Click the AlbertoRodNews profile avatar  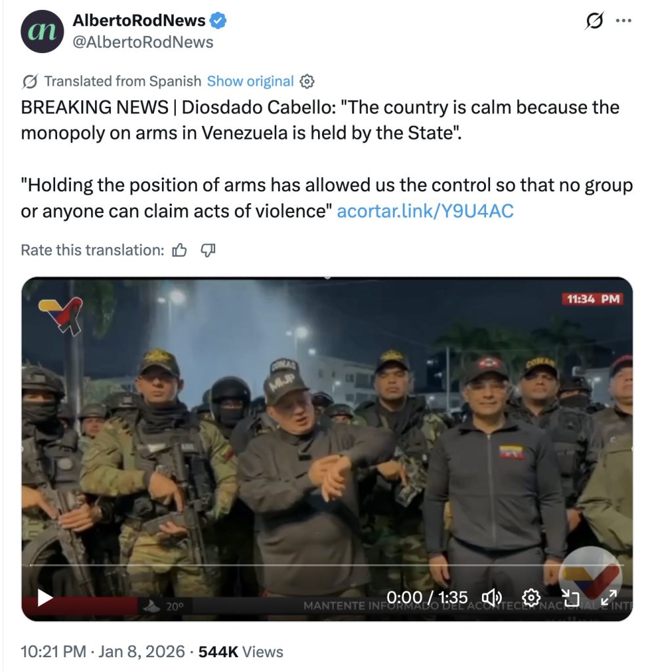pyautogui.click(x=42, y=31)
